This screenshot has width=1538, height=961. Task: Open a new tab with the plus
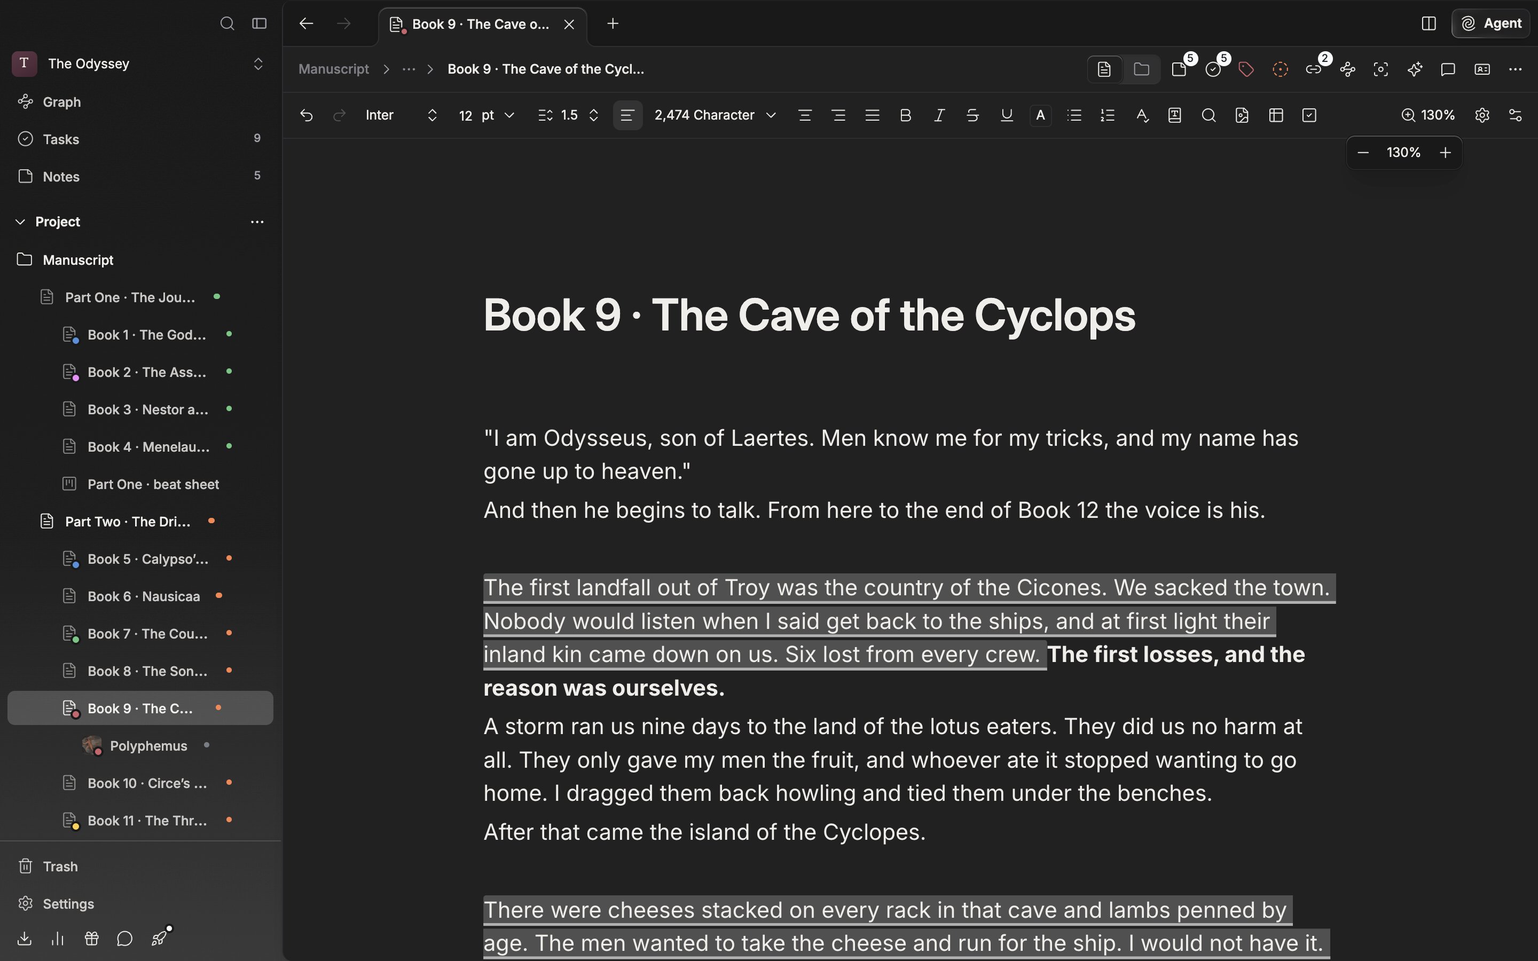click(613, 23)
